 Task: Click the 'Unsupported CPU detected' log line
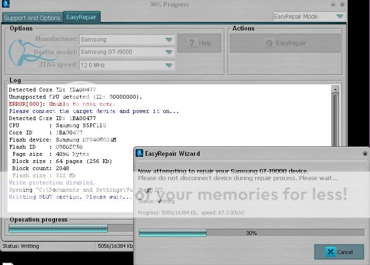[75, 97]
